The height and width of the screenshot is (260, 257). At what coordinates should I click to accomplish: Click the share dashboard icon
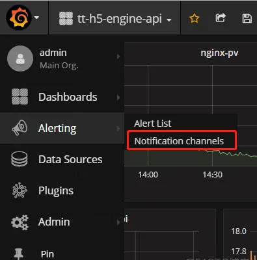(x=221, y=18)
